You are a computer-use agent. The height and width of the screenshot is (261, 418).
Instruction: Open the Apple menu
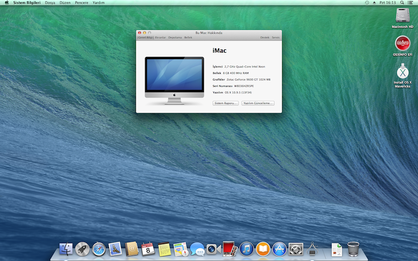click(x=6, y=3)
